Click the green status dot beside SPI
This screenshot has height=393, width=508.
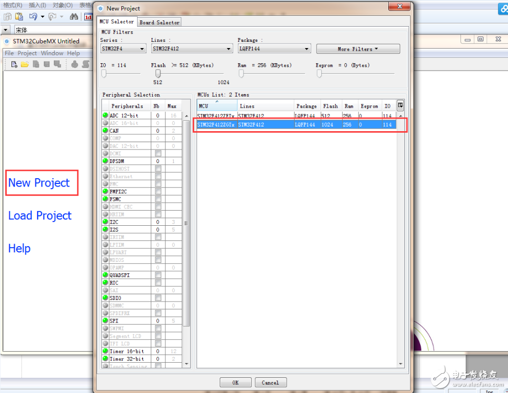[x=105, y=320]
